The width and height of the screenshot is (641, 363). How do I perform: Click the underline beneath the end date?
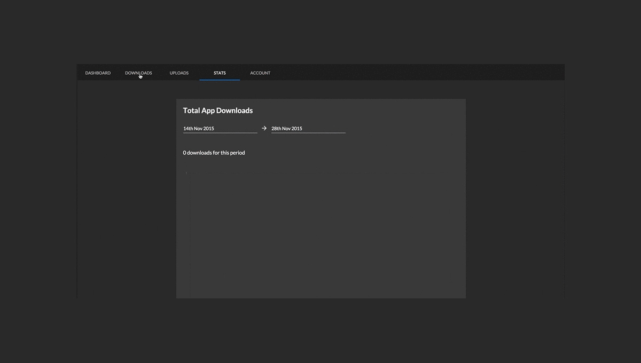click(308, 133)
